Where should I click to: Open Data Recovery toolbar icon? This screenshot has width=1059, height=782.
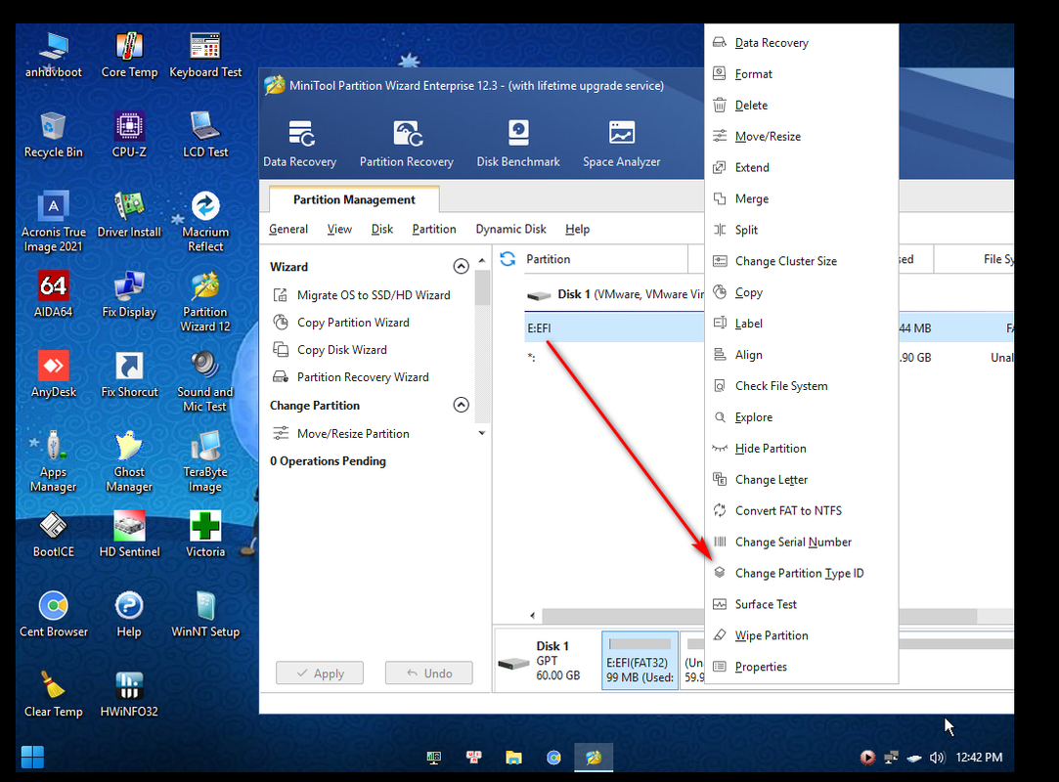point(299,144)
